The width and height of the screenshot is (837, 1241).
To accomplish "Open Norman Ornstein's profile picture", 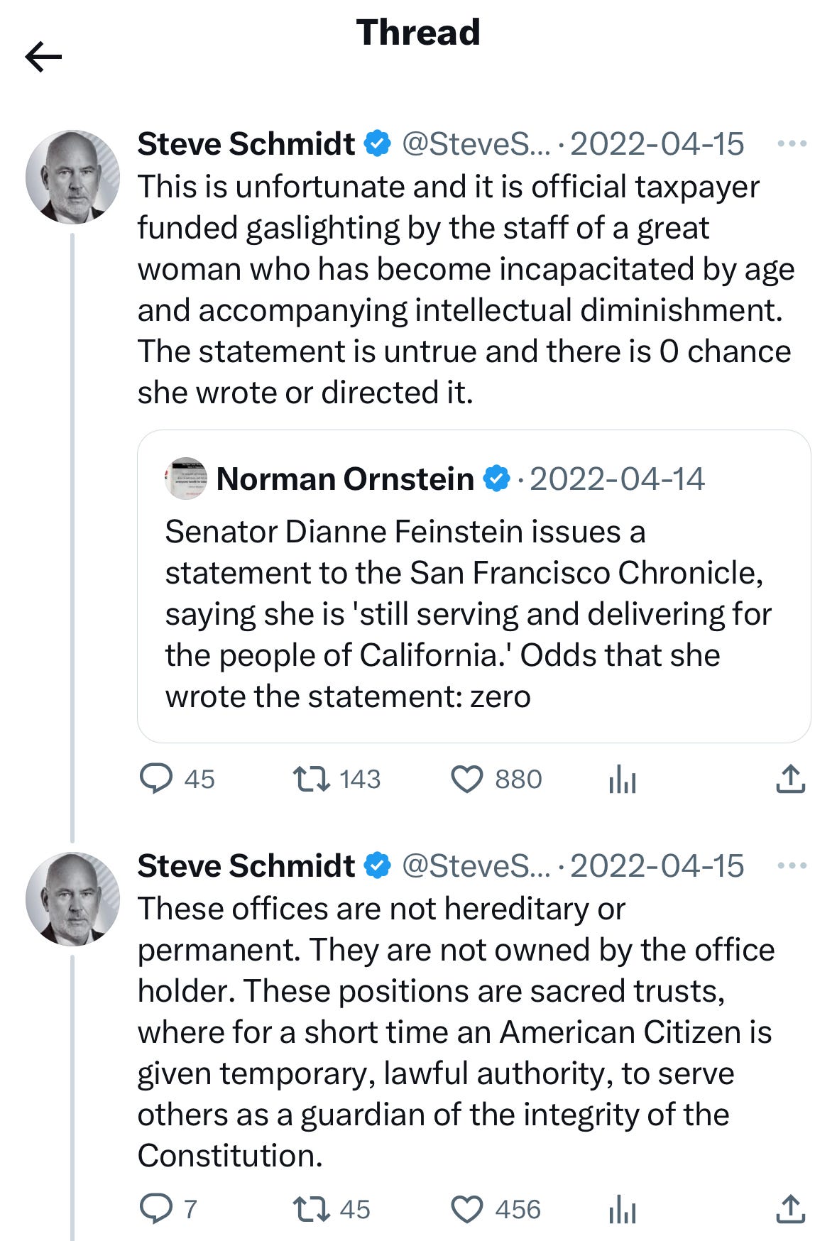I will tap(186, 479).
